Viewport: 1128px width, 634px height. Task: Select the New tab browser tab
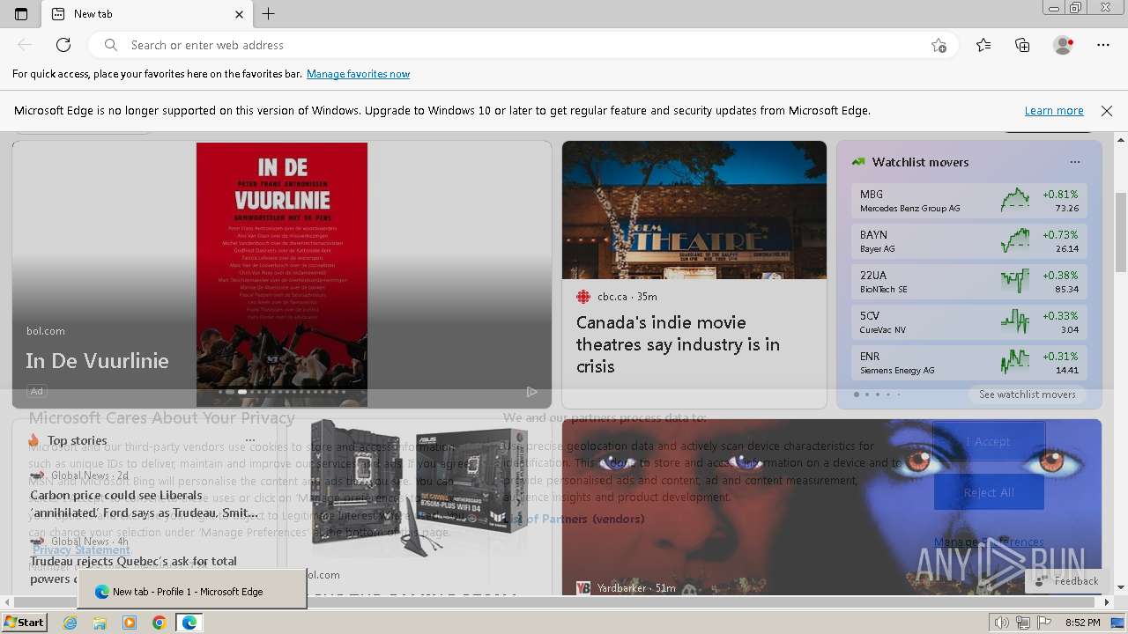[147, 14]
